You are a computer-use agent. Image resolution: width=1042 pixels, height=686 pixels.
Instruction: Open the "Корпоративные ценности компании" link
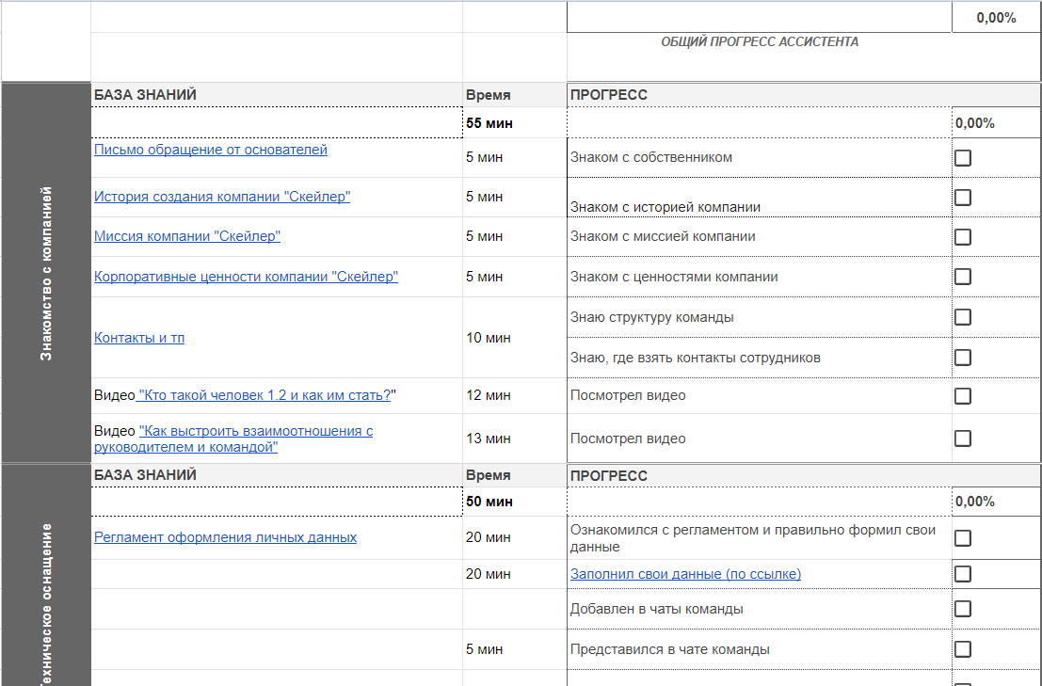pyautogui.click(x=246, y=277)
